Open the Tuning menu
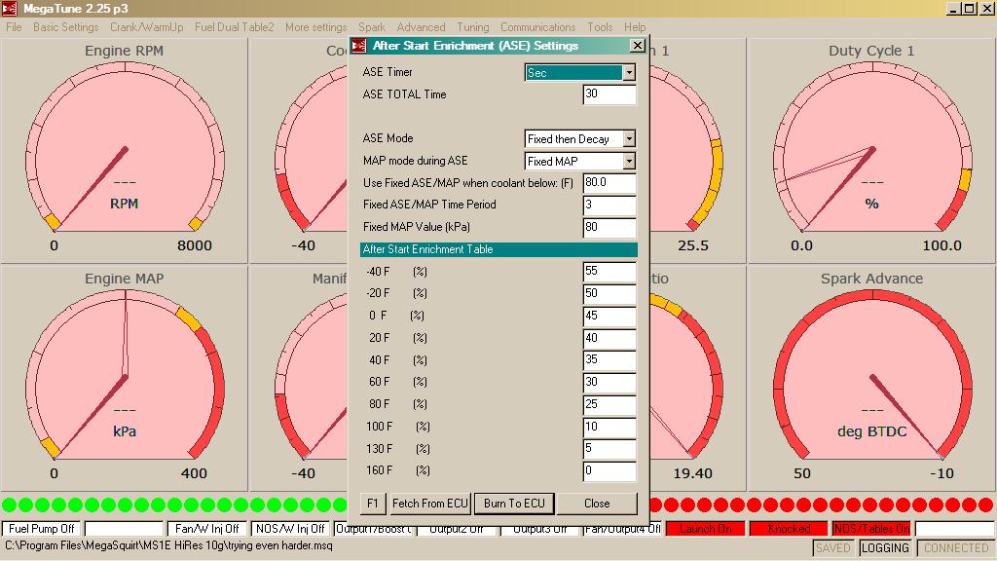This screenshot has height=561, width=997. click(x=473, y=26)
